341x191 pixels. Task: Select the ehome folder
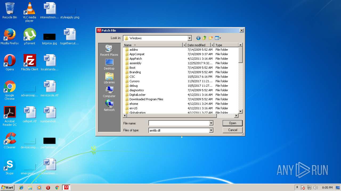[x=134, y=104]
